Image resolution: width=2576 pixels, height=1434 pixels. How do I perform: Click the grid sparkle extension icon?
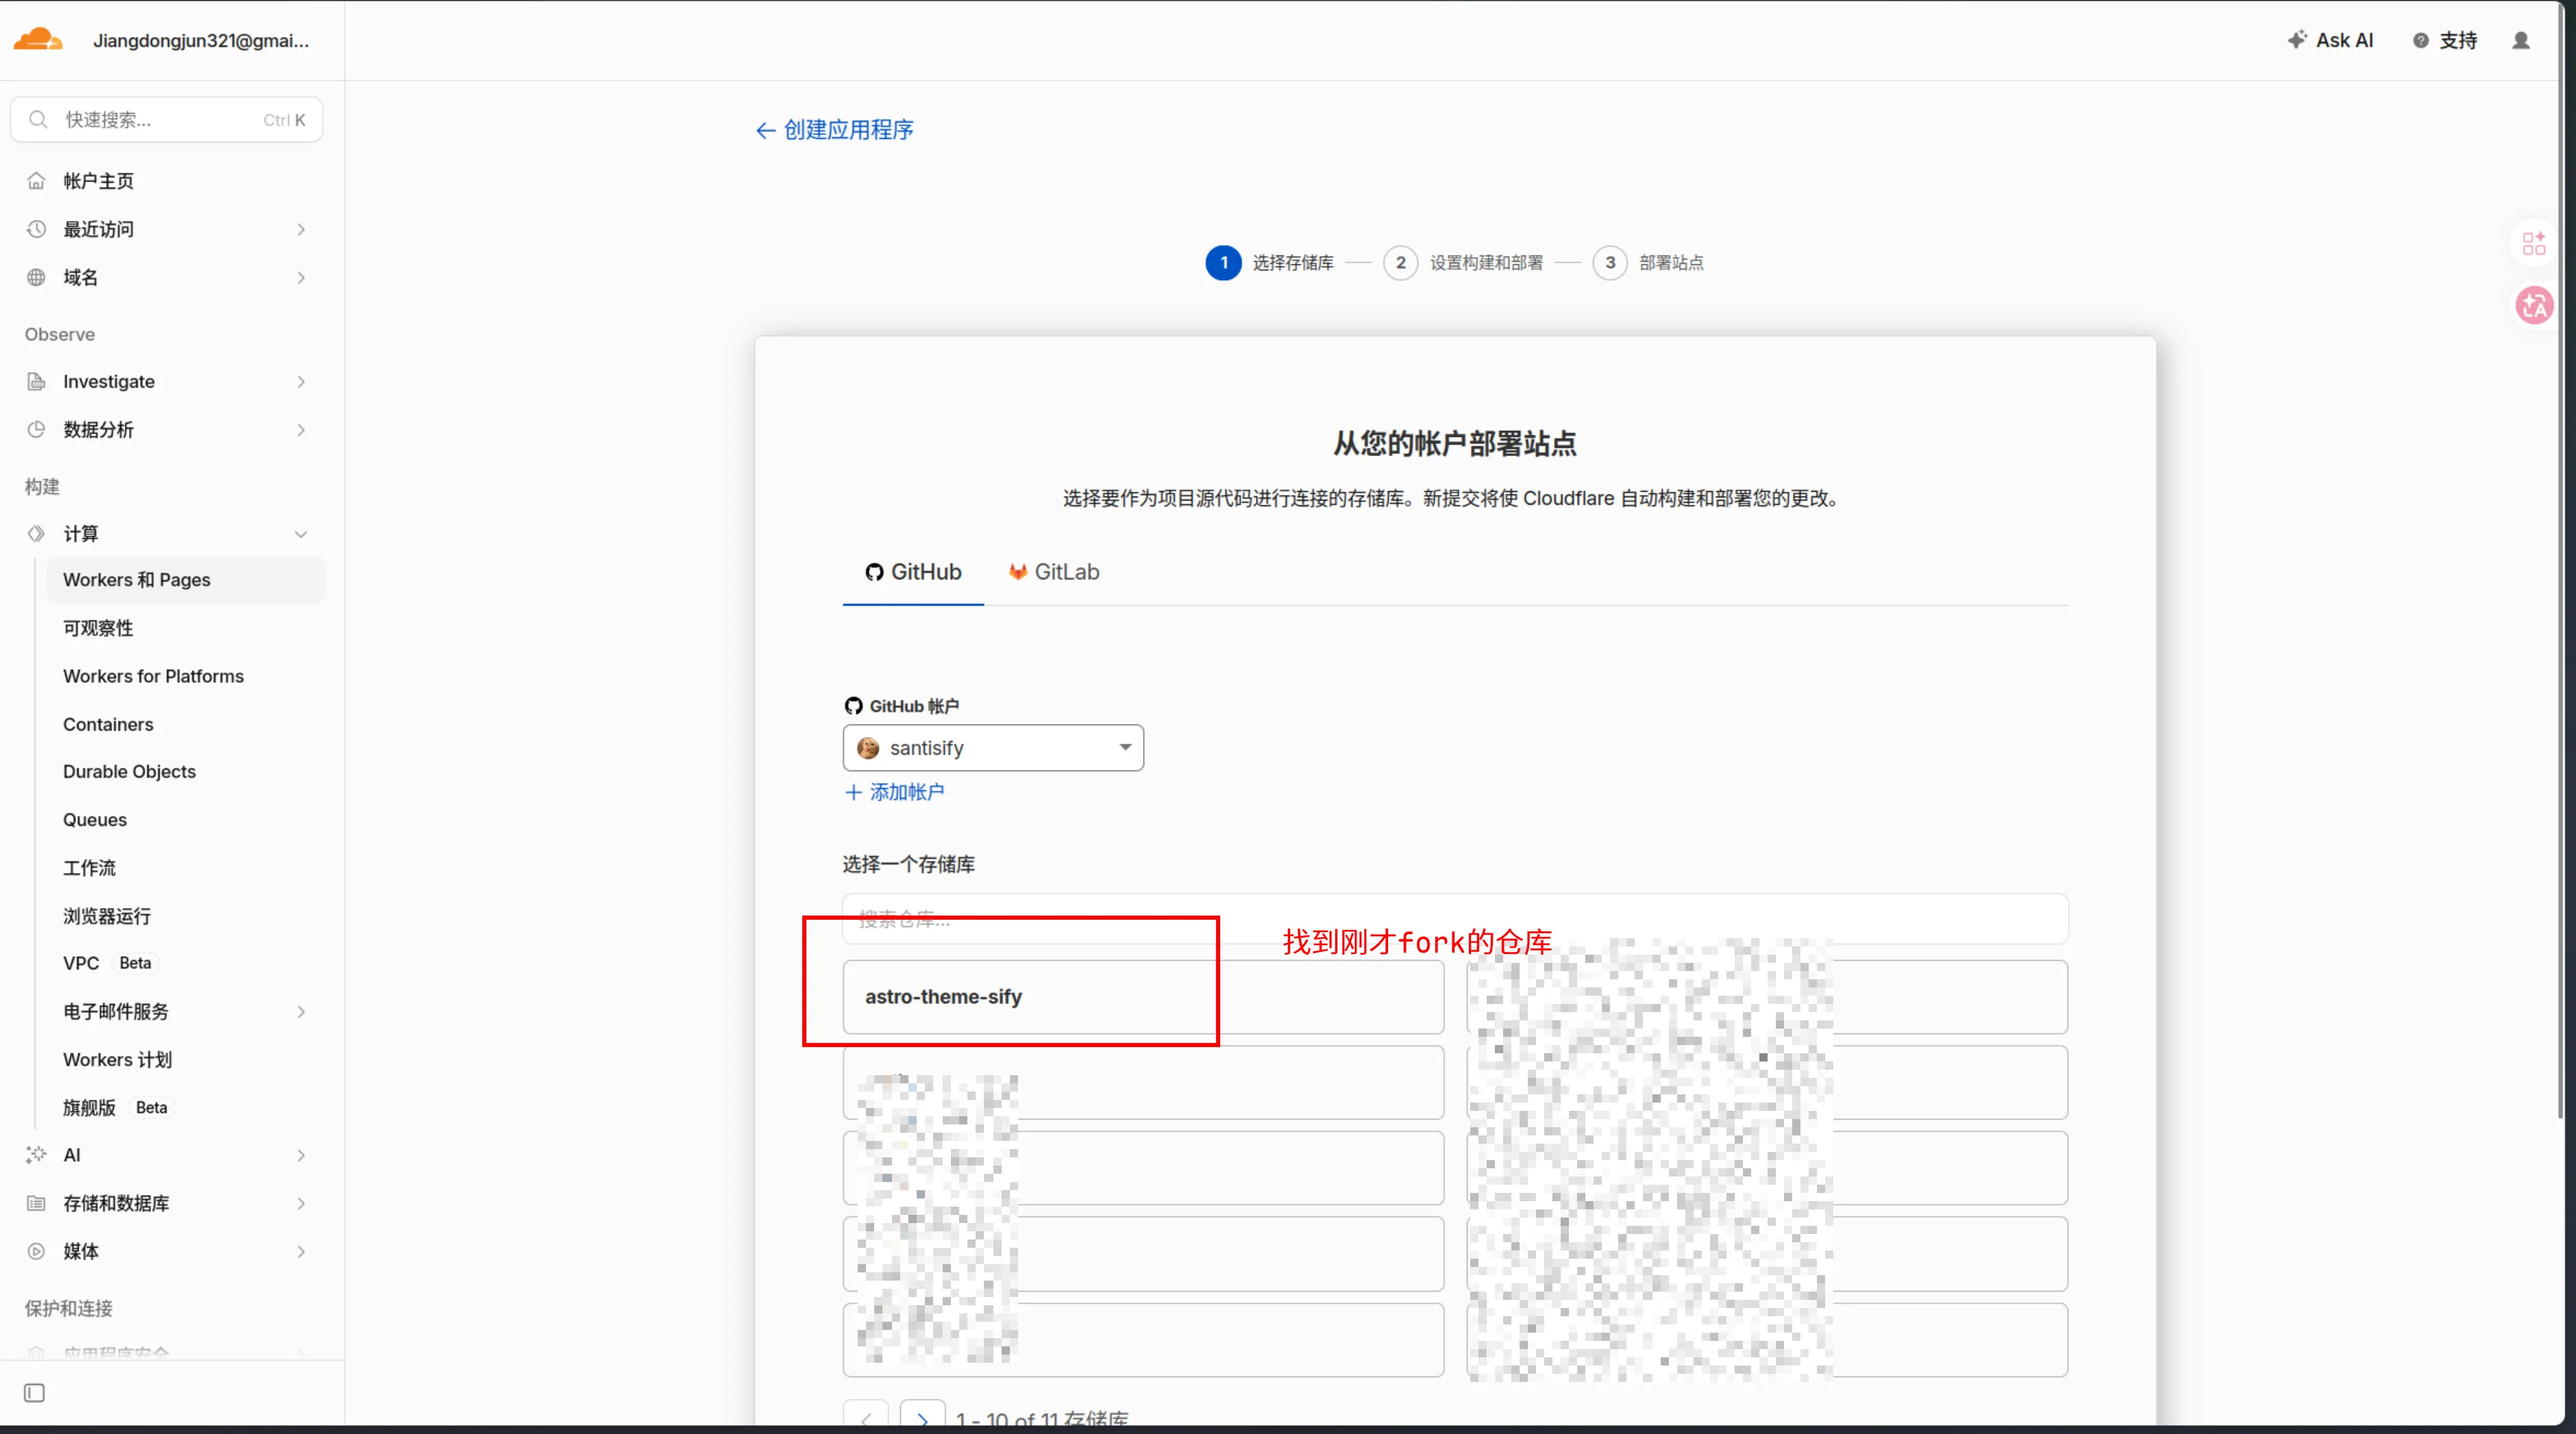(2534, 243)
